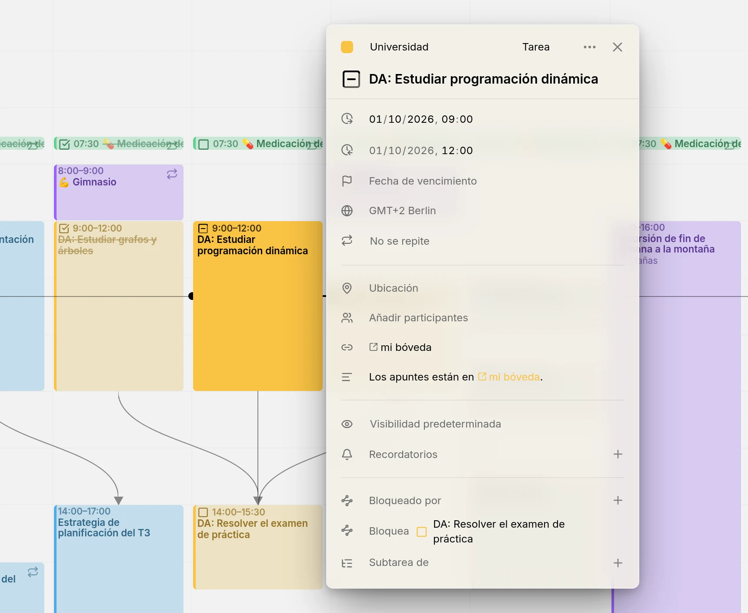
Task: Edit end date 01/10/2026, 12:00
Action: (421, 151)
